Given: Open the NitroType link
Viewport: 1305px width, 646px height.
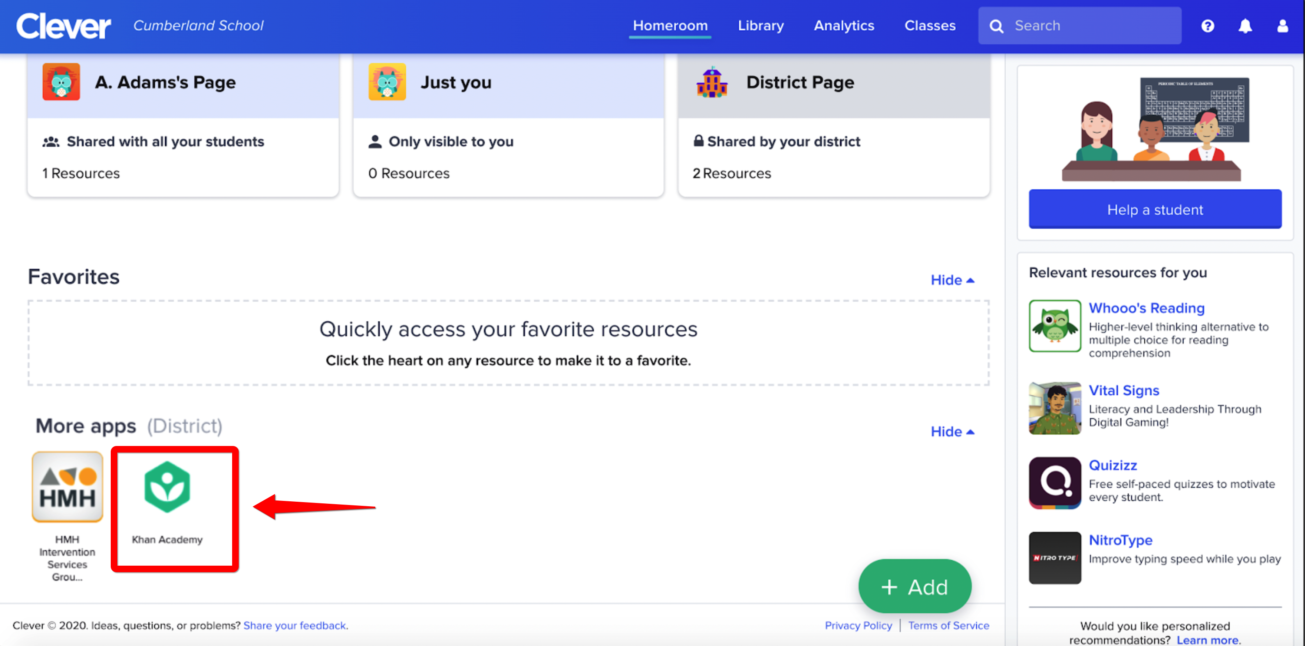Looking at the screenshot, I should pyautogui.click(x=1120, y=540).
